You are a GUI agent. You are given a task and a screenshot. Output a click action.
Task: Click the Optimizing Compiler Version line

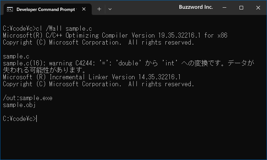115,35
